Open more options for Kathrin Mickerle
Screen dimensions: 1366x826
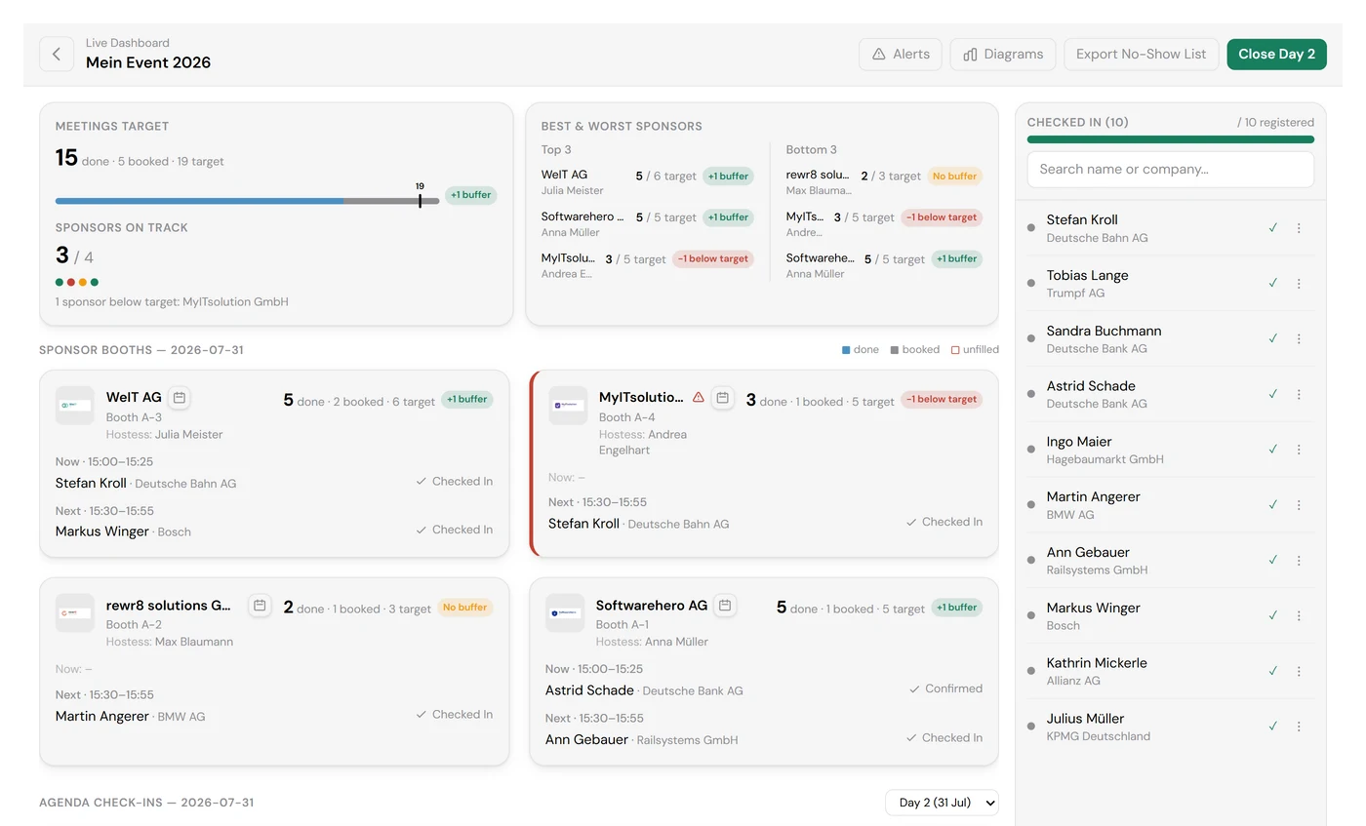1299,671
